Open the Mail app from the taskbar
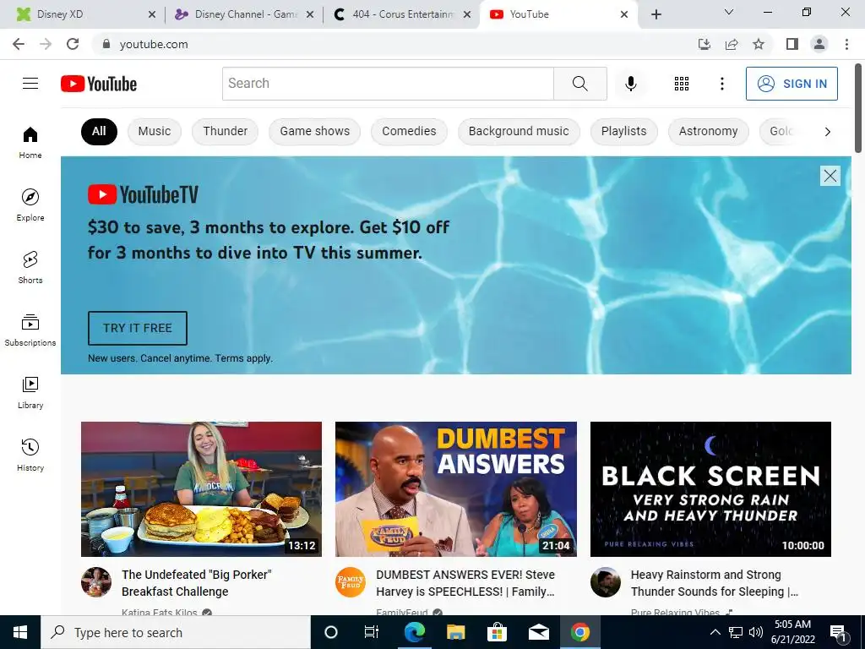This screenshot has height=649, width=865. [538, 632]
